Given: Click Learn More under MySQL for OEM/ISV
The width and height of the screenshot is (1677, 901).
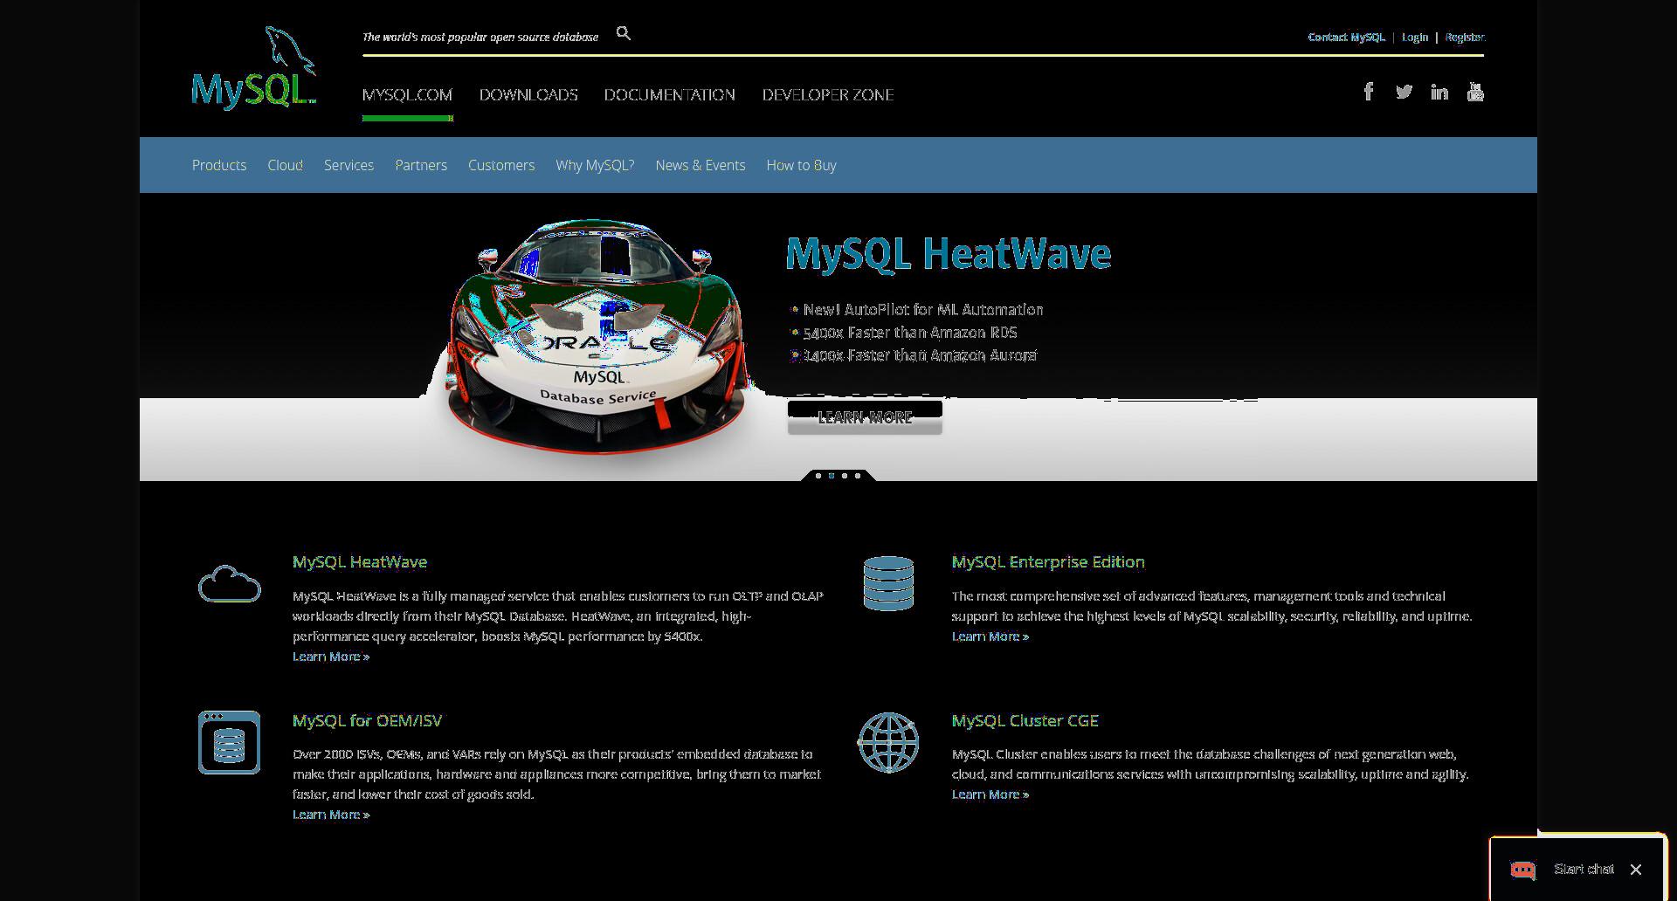Looking at the screenshot, I should (x=331, y=815).
